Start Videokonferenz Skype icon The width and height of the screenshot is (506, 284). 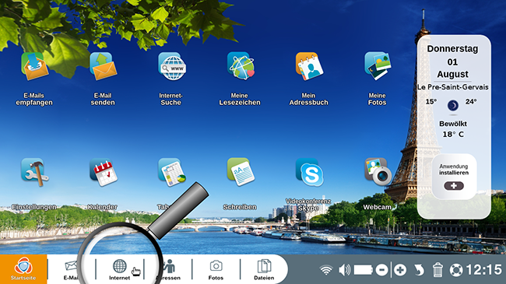pos(310,172)
